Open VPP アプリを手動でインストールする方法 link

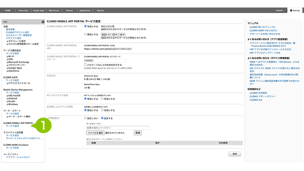pos(270,50)
